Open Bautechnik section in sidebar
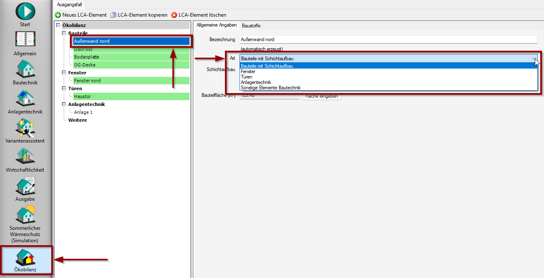544x278 pixels. (25, 69)
